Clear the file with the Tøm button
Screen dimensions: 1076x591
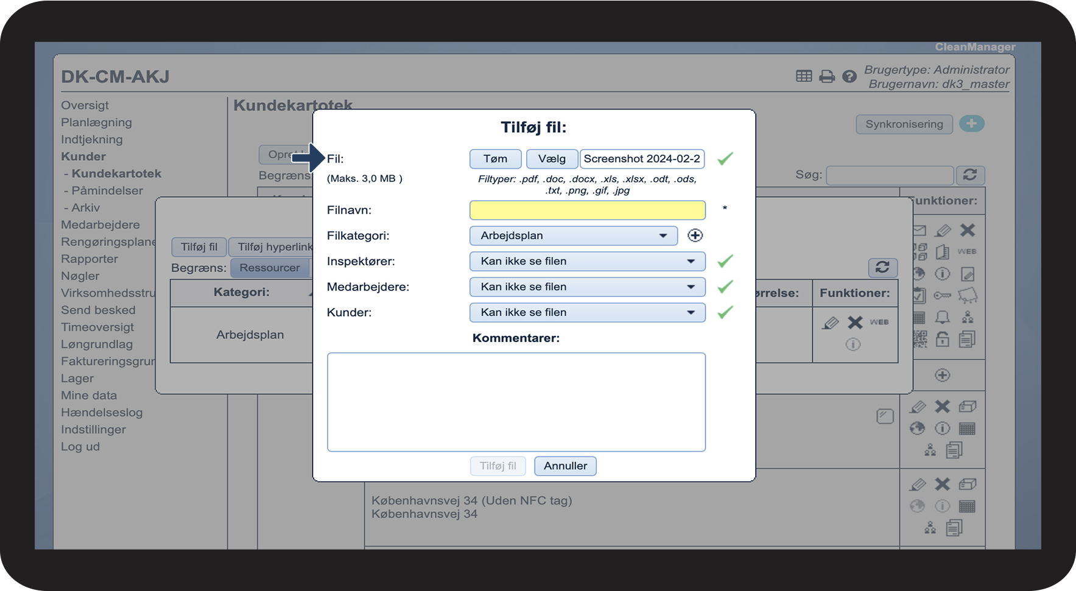click(495, 159)
